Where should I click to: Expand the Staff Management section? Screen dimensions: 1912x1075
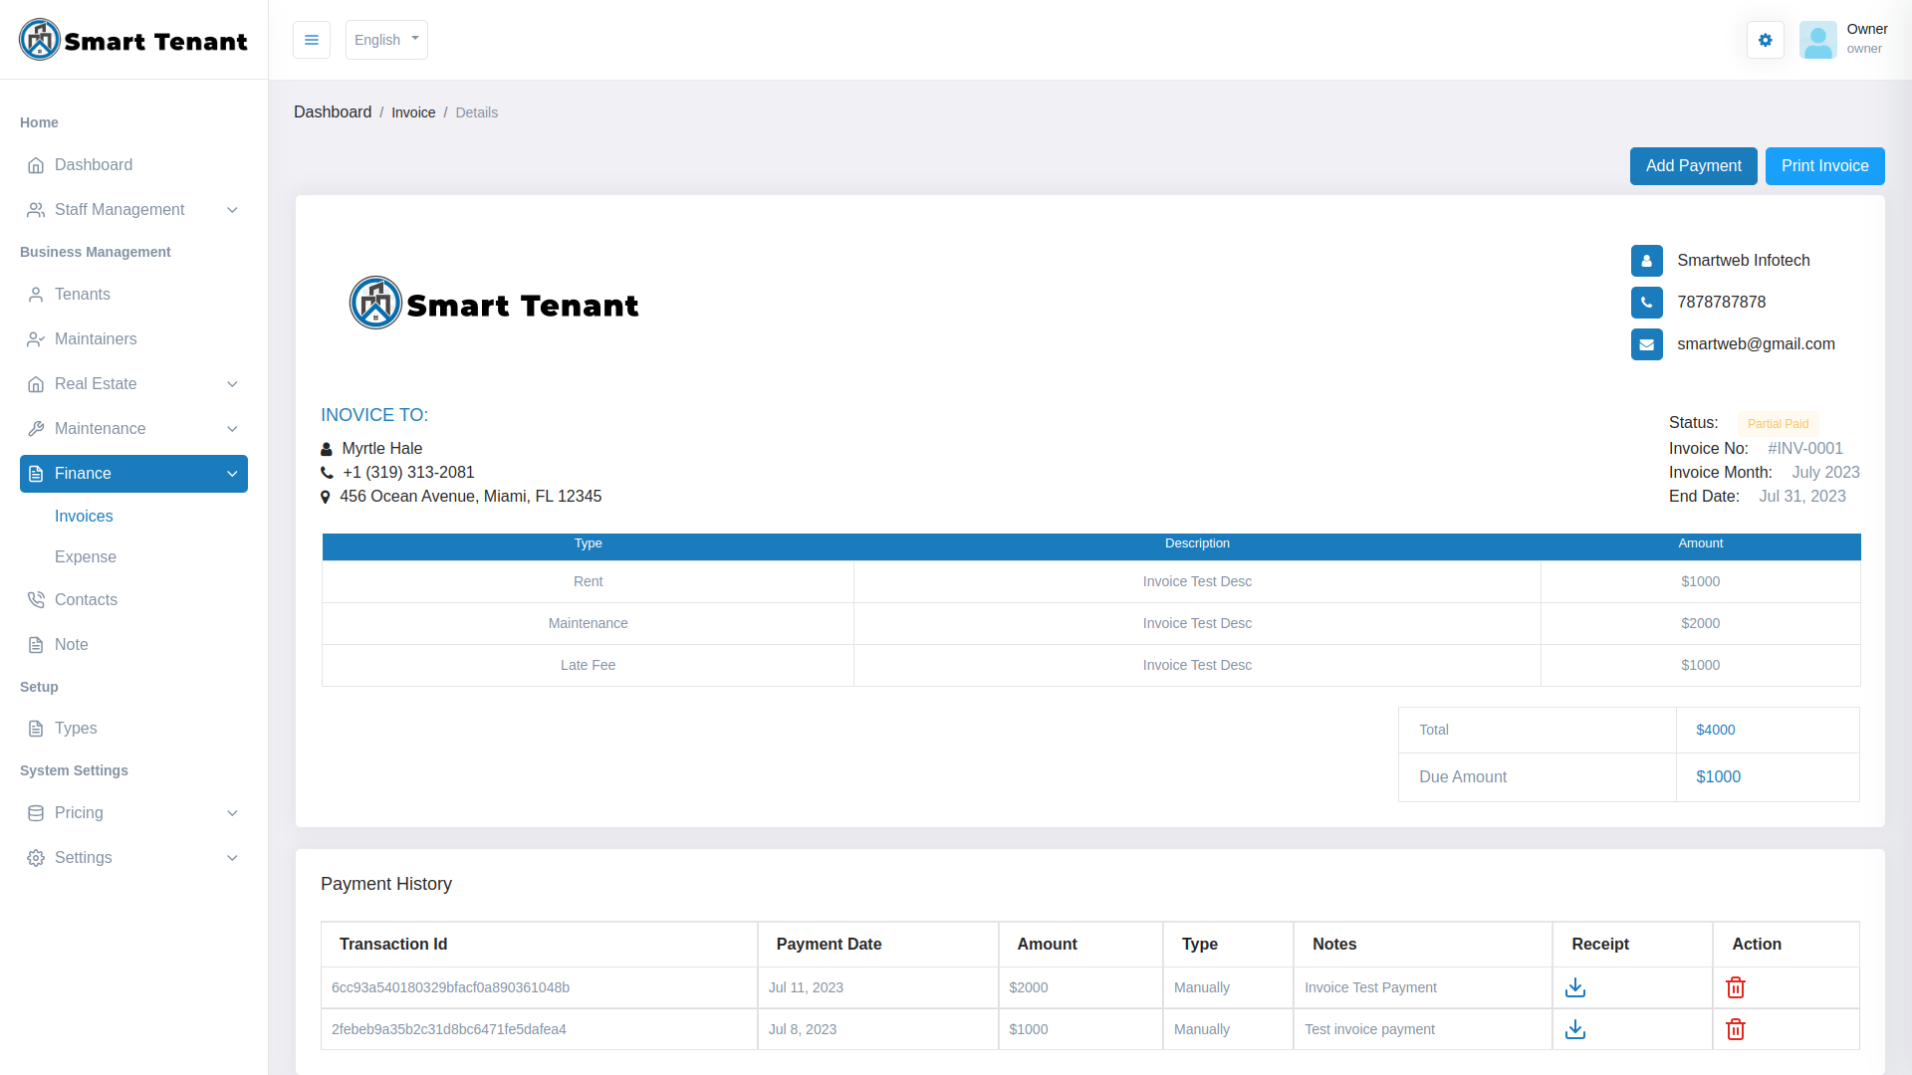(x=119, y=210)
